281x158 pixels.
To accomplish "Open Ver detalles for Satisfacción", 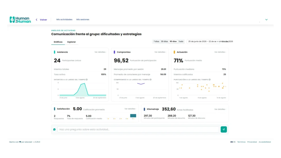I will 130,109.
